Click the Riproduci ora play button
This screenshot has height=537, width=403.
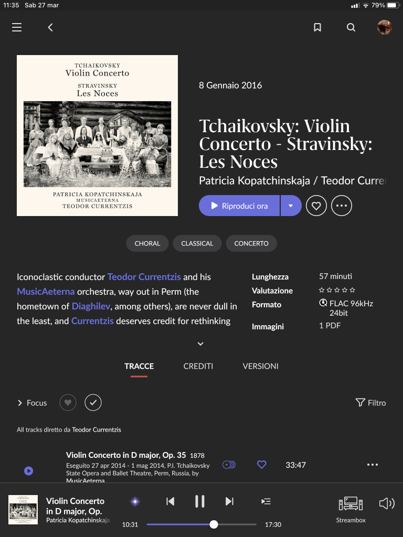pos(239,206)
